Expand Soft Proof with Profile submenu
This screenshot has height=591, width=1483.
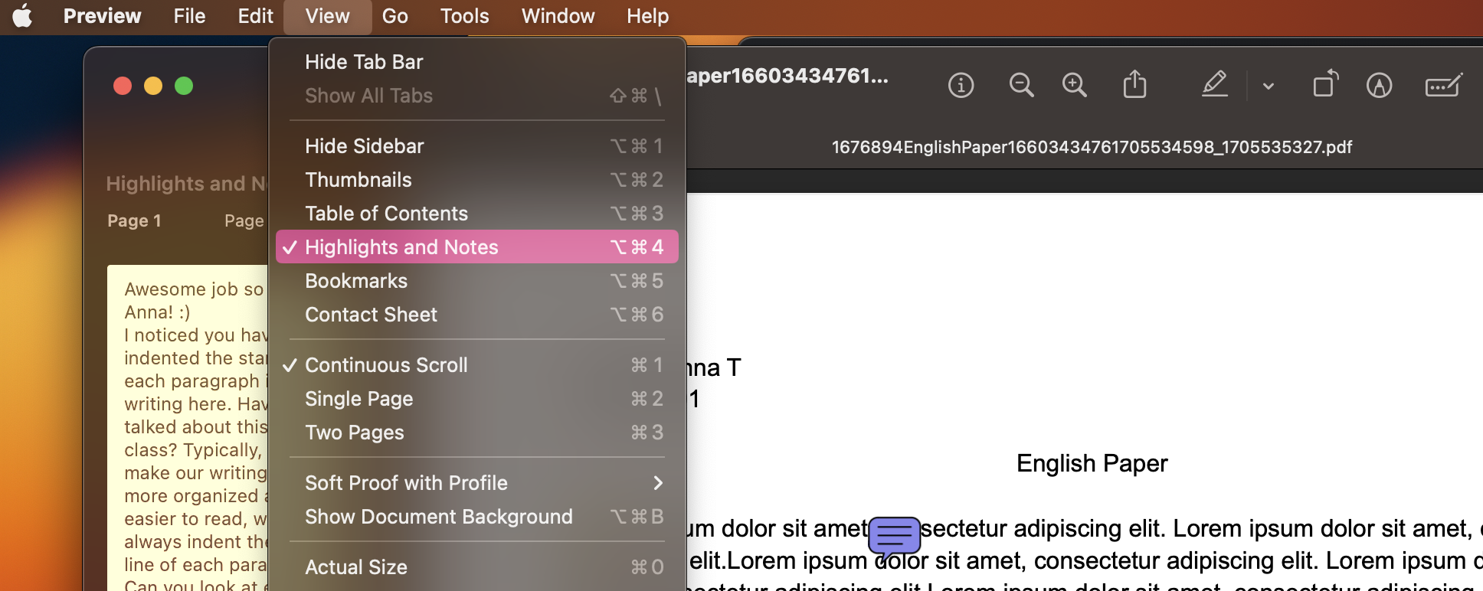coord(476,483)
